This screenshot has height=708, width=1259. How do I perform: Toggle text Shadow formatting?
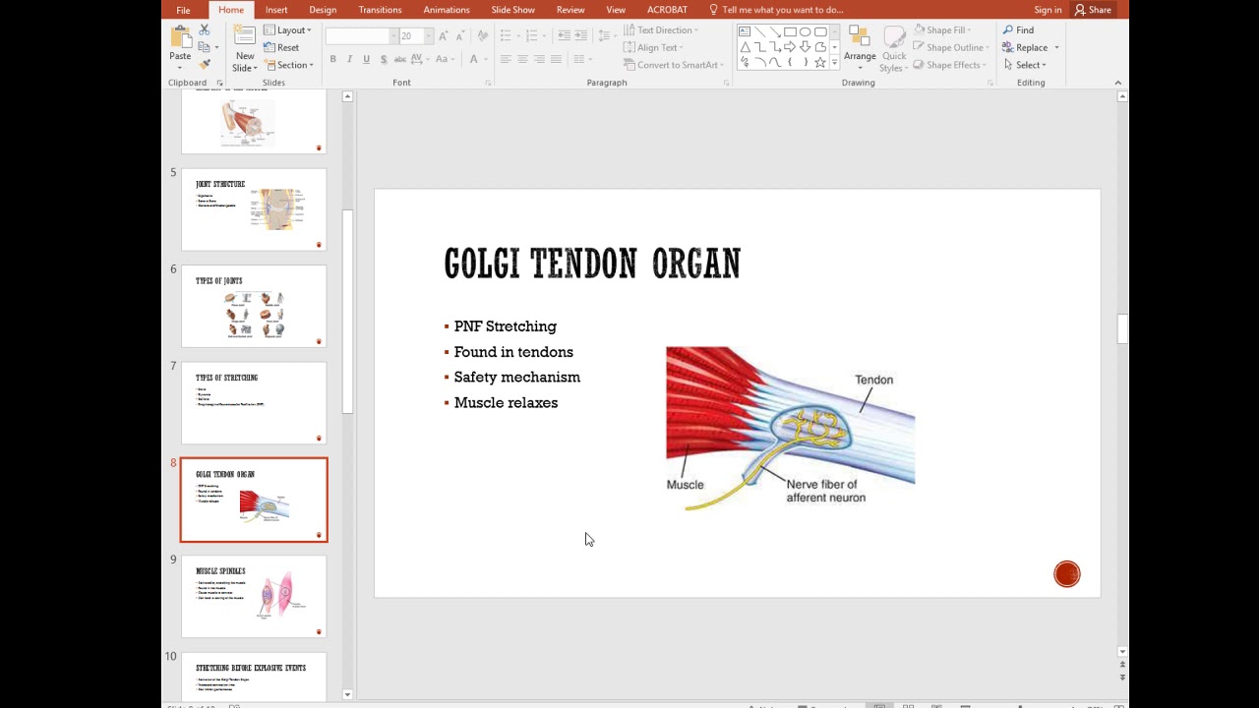383,59
